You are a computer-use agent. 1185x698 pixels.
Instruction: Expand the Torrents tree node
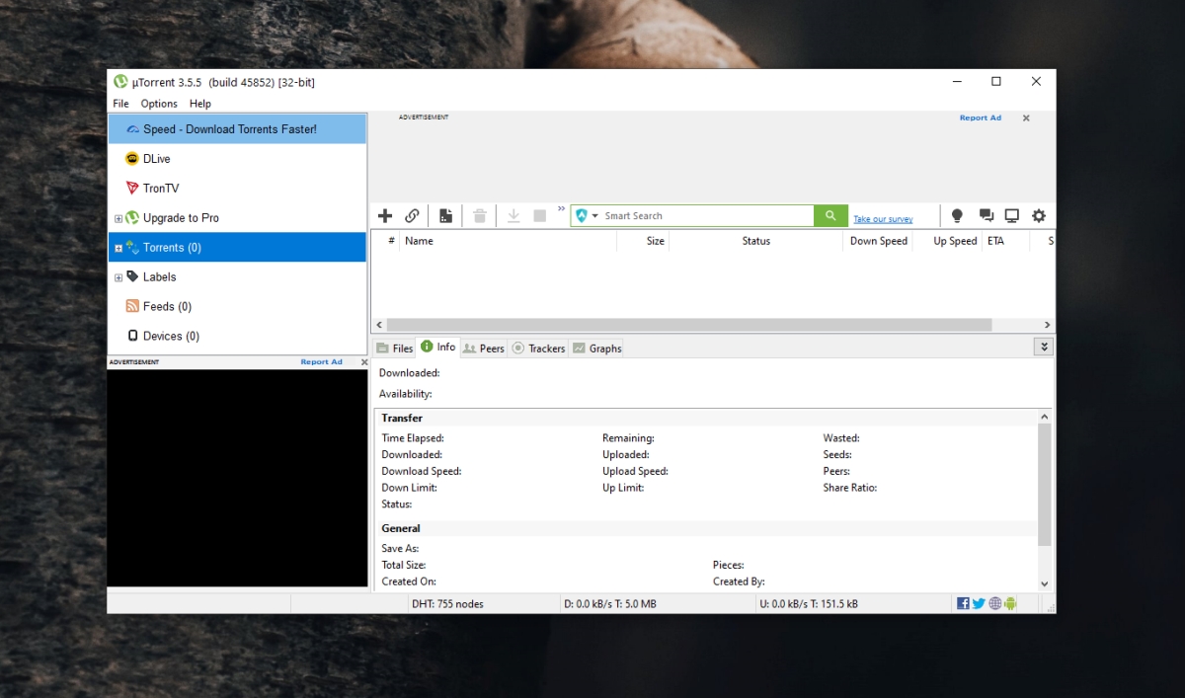tap(118, 248)
